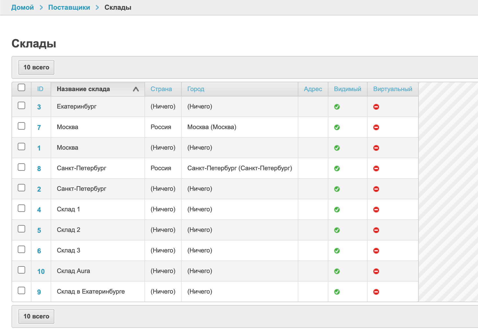
Task: Open warehouse with ID 10 link
Action: pos(41,272)
